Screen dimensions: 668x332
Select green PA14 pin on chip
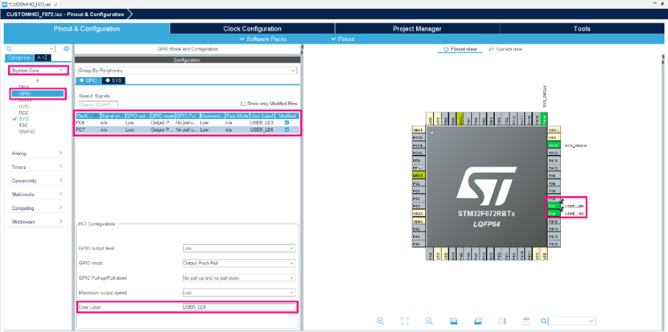pos(544,118)
